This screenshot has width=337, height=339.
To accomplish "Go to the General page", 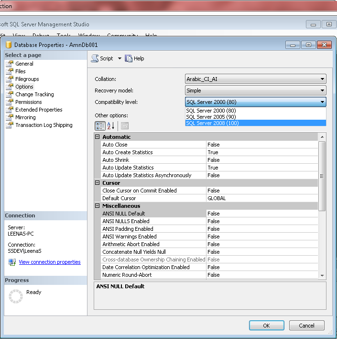I will click(24, 64).
